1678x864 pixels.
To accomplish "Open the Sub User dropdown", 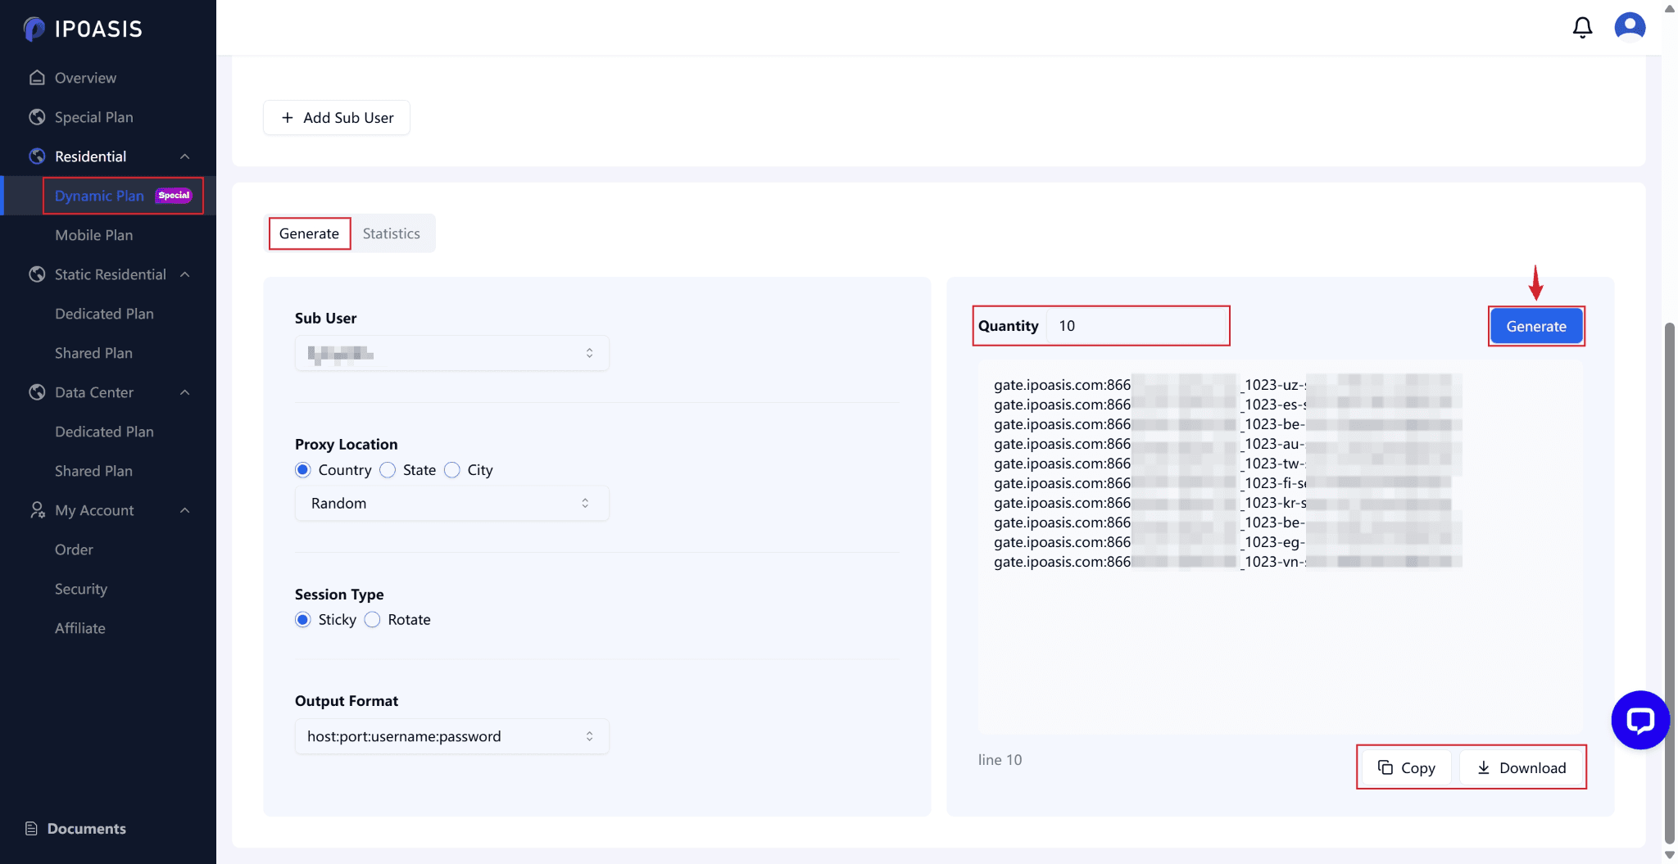I will pyautogui.click(x=451, y=354).
